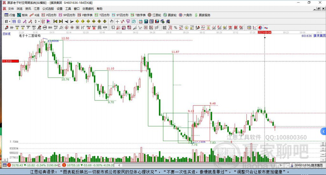This screenshot has width=326, height=175.
Task: Click the infinity symbol icon
Action: tap(266, 27)
